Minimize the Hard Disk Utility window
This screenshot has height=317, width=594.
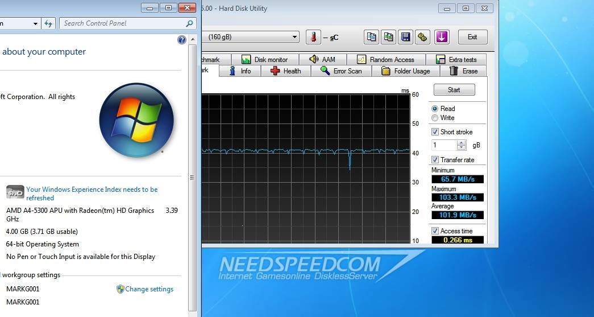click(447, 8)
